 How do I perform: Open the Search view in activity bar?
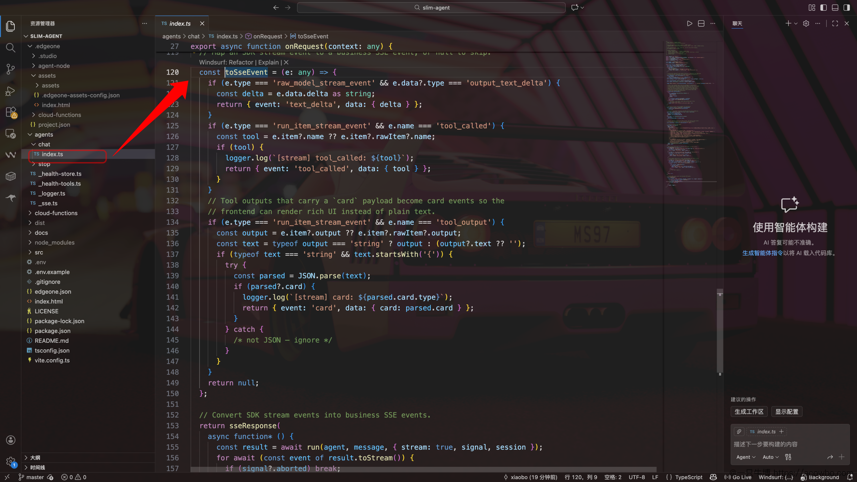pyautogui.click(x=11, y=48)
